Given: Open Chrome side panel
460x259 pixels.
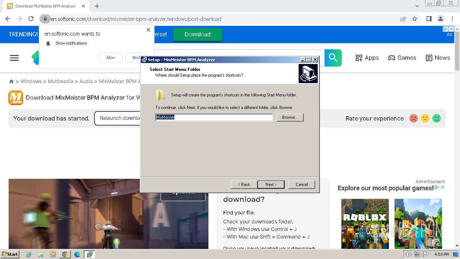Looking at the screenshot, I should (429, 19).
